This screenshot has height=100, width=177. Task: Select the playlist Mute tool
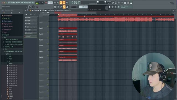36,10
